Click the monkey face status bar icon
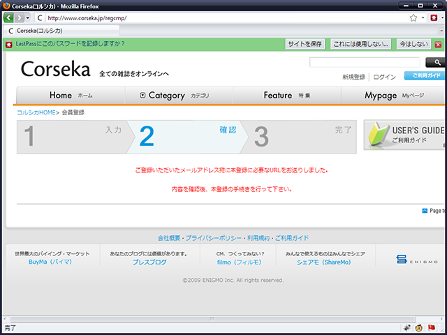The image size is (447, 335). 419,328
